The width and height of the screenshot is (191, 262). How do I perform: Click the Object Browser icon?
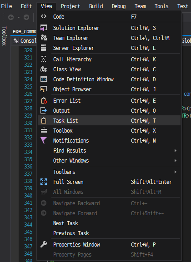point(44,89)
